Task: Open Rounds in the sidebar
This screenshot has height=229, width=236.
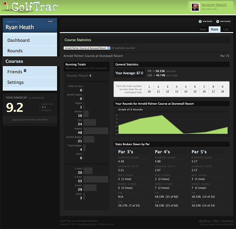Action: [x=30, y=51]
